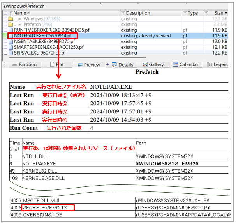This screenshot has width=236, height=223.
Task: Tick the checkbox for NGENTASK.EXE row
Action: (x=5, y=41)
